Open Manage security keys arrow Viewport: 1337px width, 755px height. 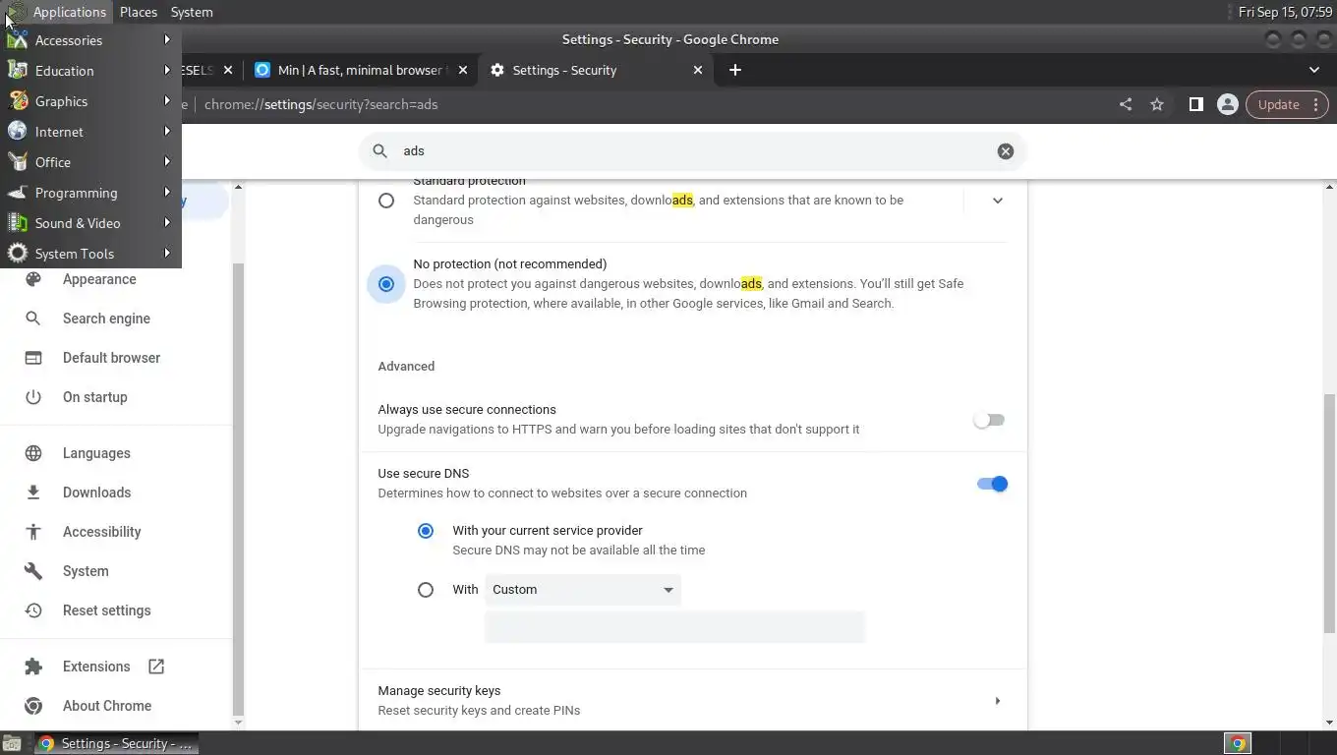tap(997, 701)
